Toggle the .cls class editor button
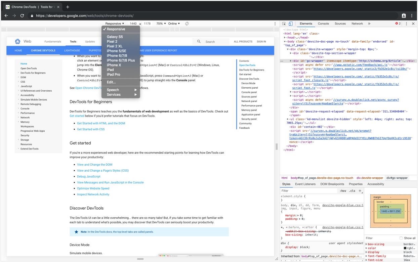This screenshot has width=418, height=262. tap(352, 191)
